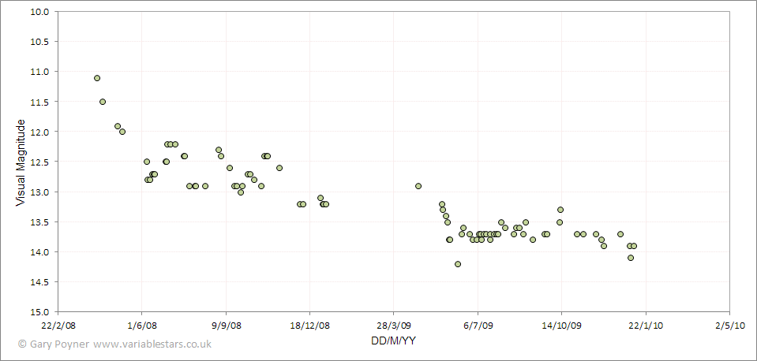Click the Visual Magnitude axis title
The width and height of the screenshot is (757, 361).
tap(21, 163)
